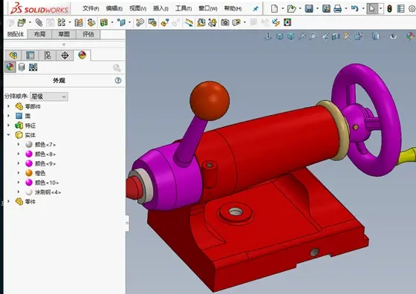416x294 pixels.
Task: Switch to the 评估 tab
Action: (x=88, y=34)
